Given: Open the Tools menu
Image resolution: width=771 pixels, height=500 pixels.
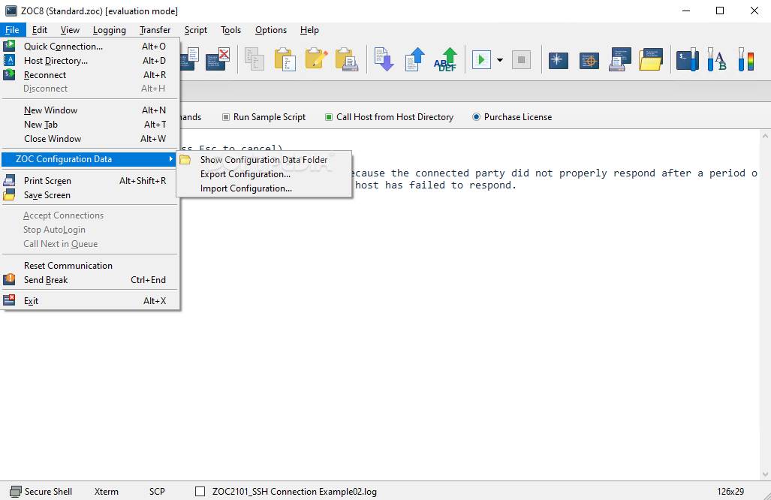Looking at the screenshot, I should point(230,30).
